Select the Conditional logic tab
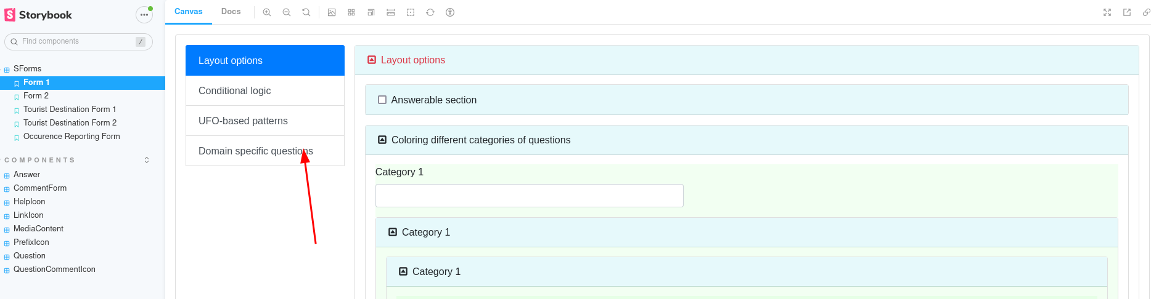 click(x=265, y=90)
